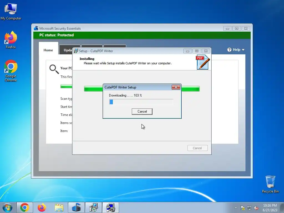
Task: Click the 'Installing' heading text
Action: [x=87, y=59]
